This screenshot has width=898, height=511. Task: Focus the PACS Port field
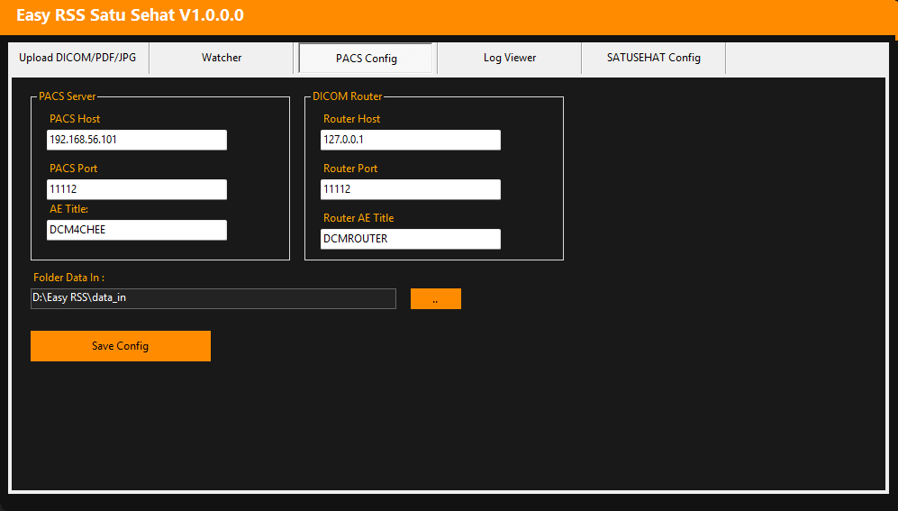(x=137, y=189)
